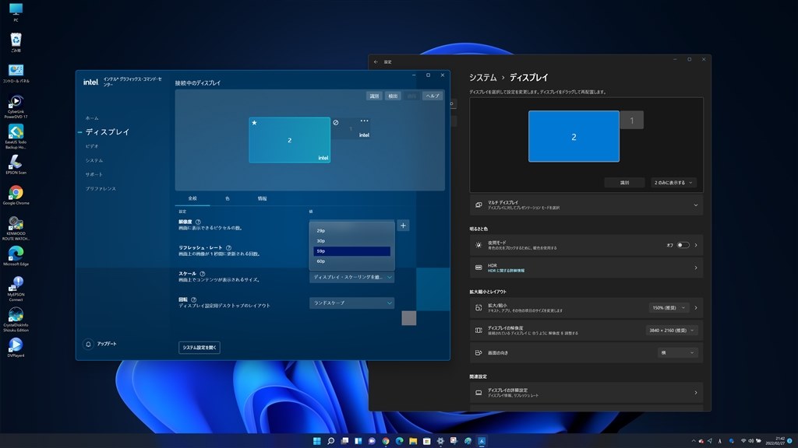The height and width of the screenshot is (448, 798).
Task: Click the System breadcrumb in Settings
Action: pyautogui.click(x=482, y=78)
